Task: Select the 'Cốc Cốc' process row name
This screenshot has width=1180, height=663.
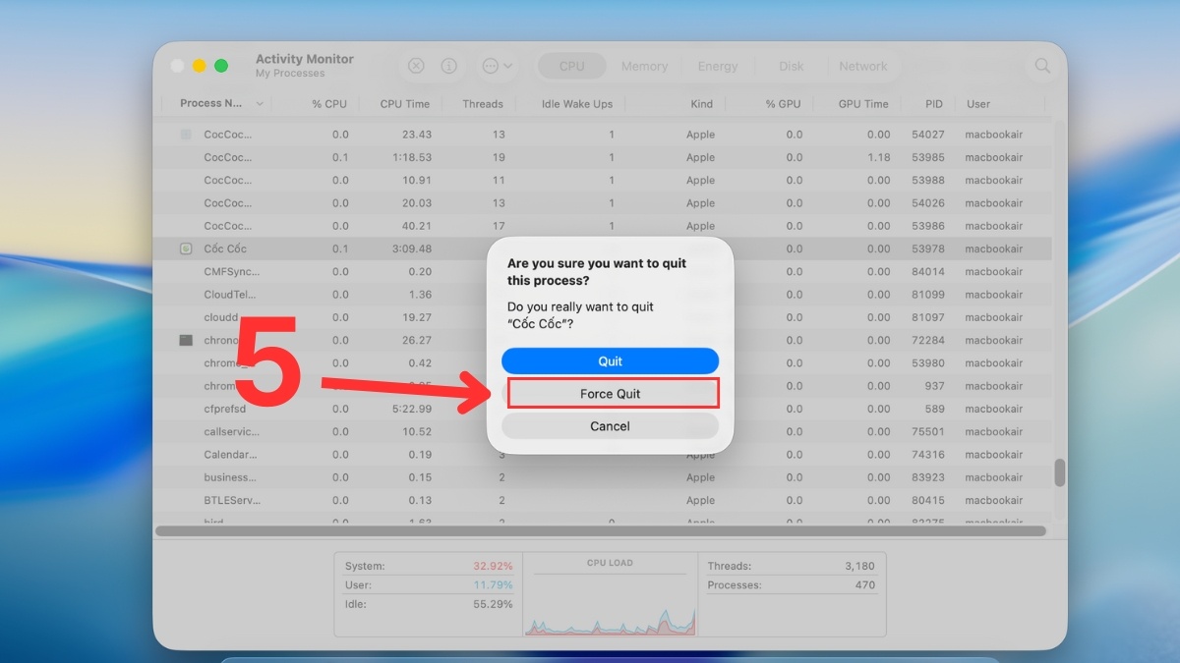Action: (x=225, y=249)
